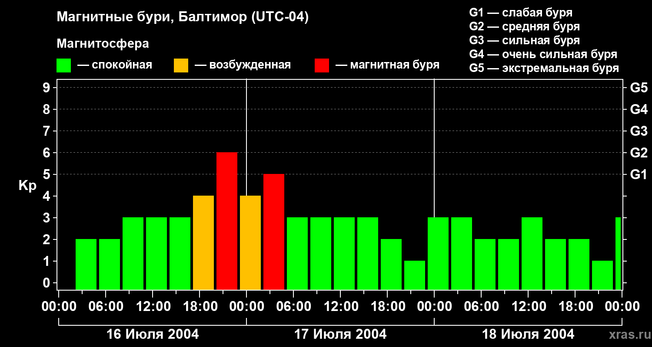This screenshot has width=652, height=347.
Task: Select the earliest green Kp 2 bar of 16 Июля
Action: [x=86, y=265]
